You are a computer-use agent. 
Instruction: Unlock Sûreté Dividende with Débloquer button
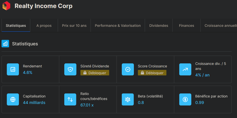pos(95,73)
